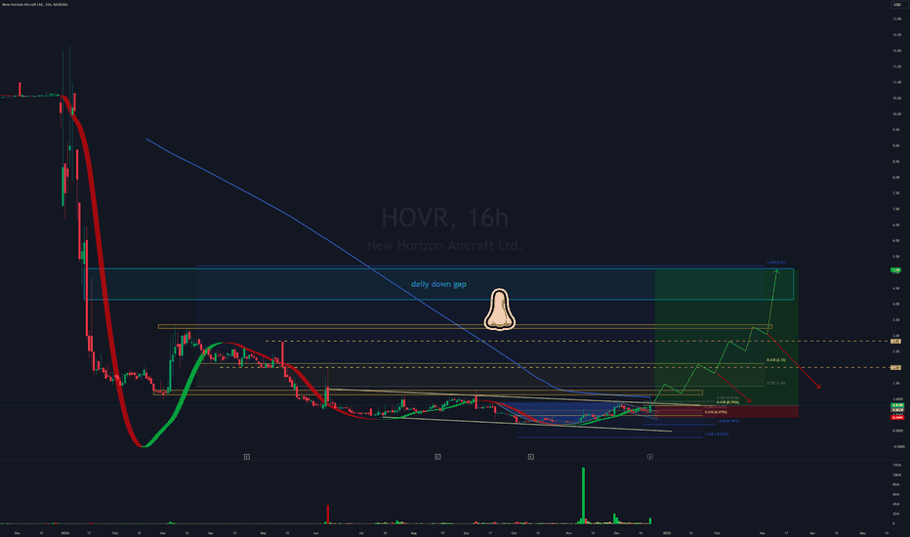The width and height of the screenshot is (910, 537).
Task: Click the Jul label on the time axis
Action: [361, 533]
